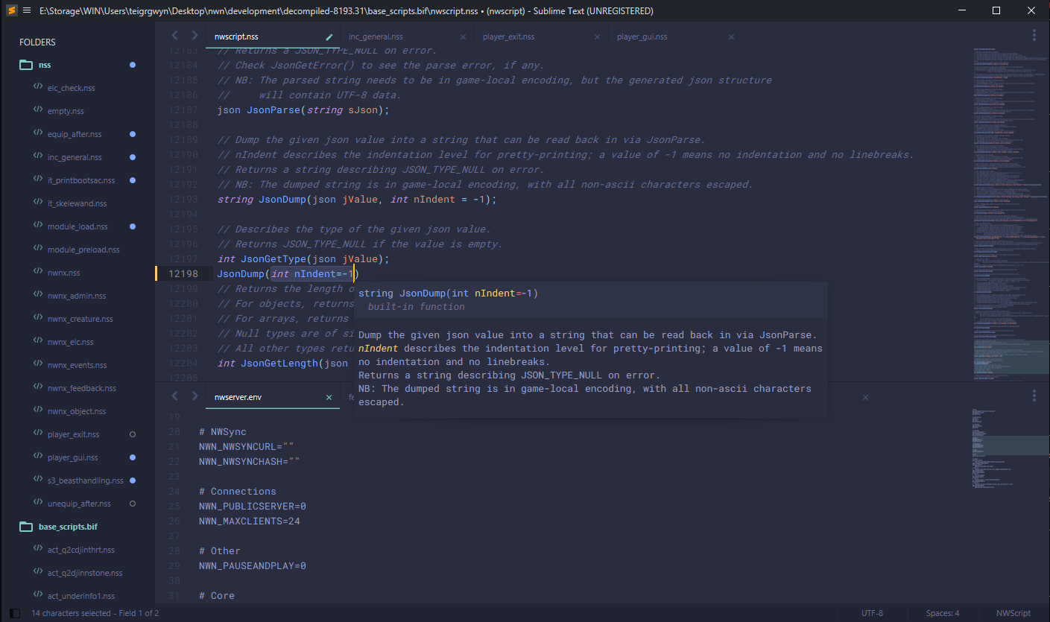Open nwnx_events.nss in the sidebar

coord(77,365)
